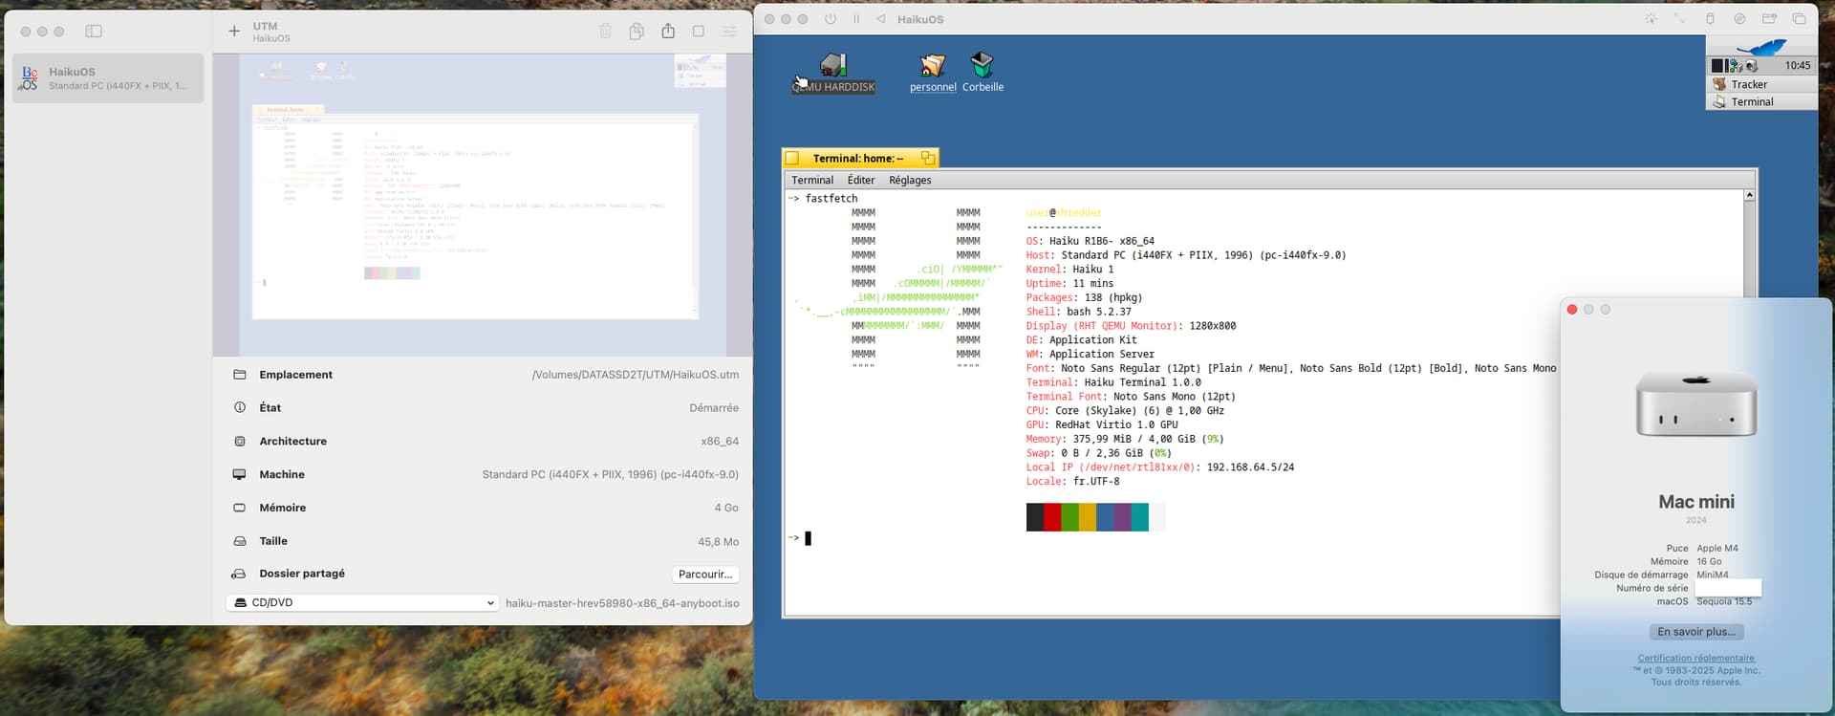
Task: Click the 'Sequoia 15.5' macOS version text
Action: pos(1724,601)
